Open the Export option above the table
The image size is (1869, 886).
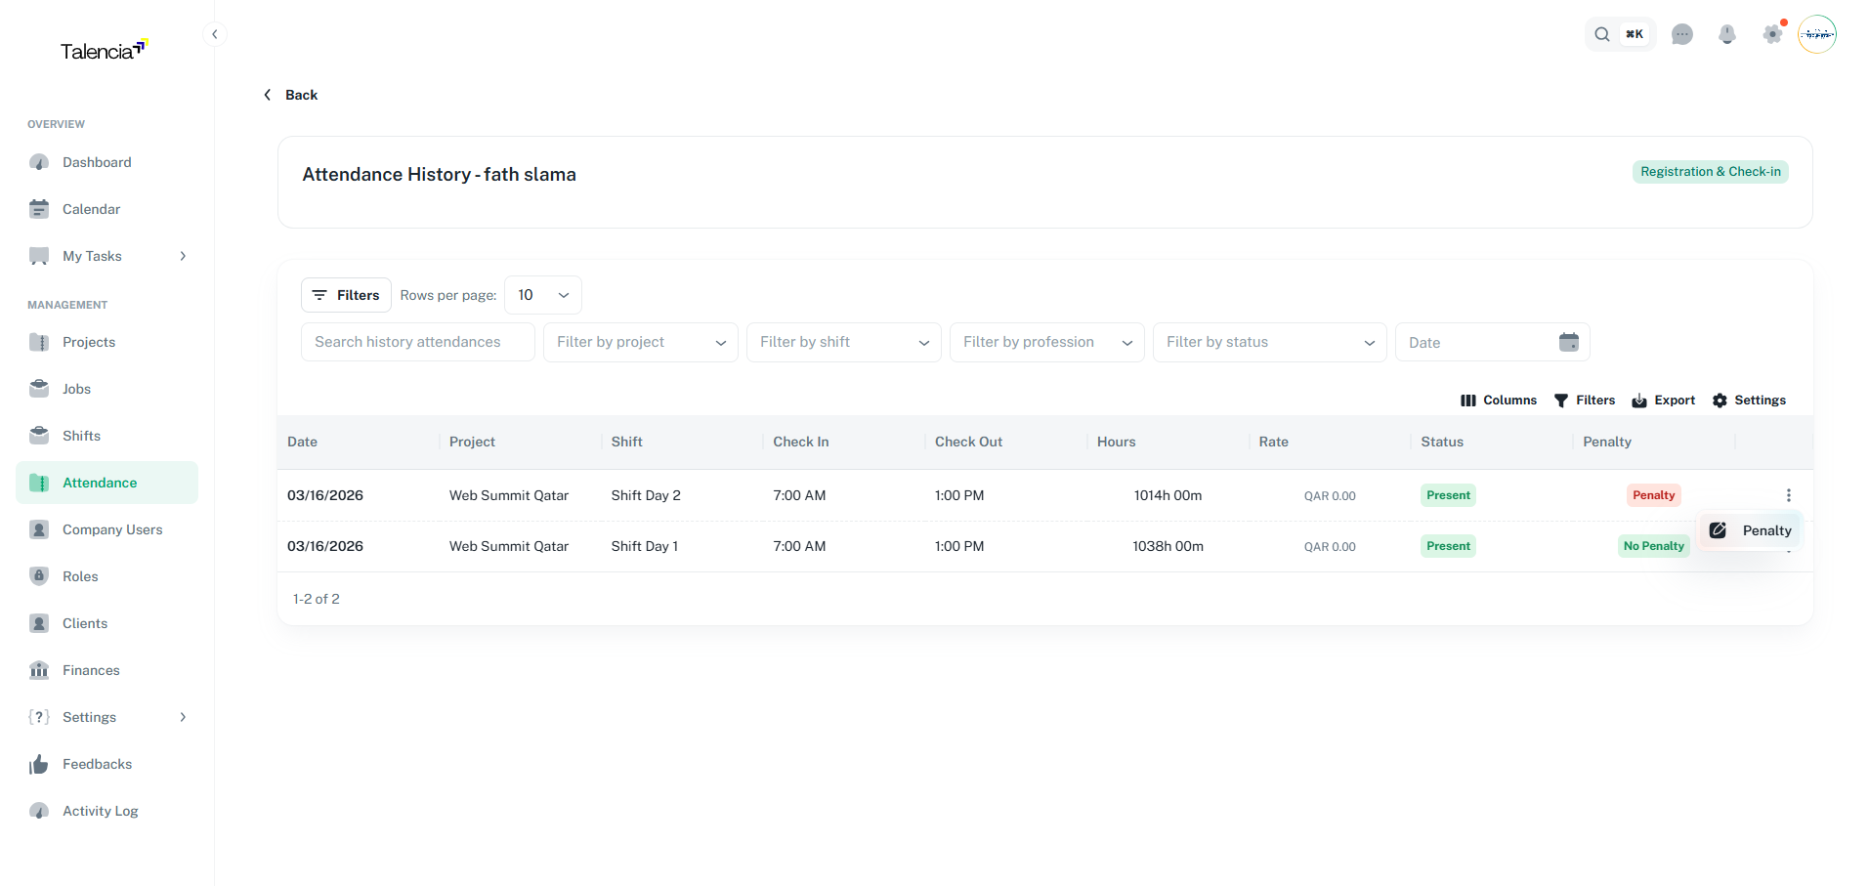1663,401
